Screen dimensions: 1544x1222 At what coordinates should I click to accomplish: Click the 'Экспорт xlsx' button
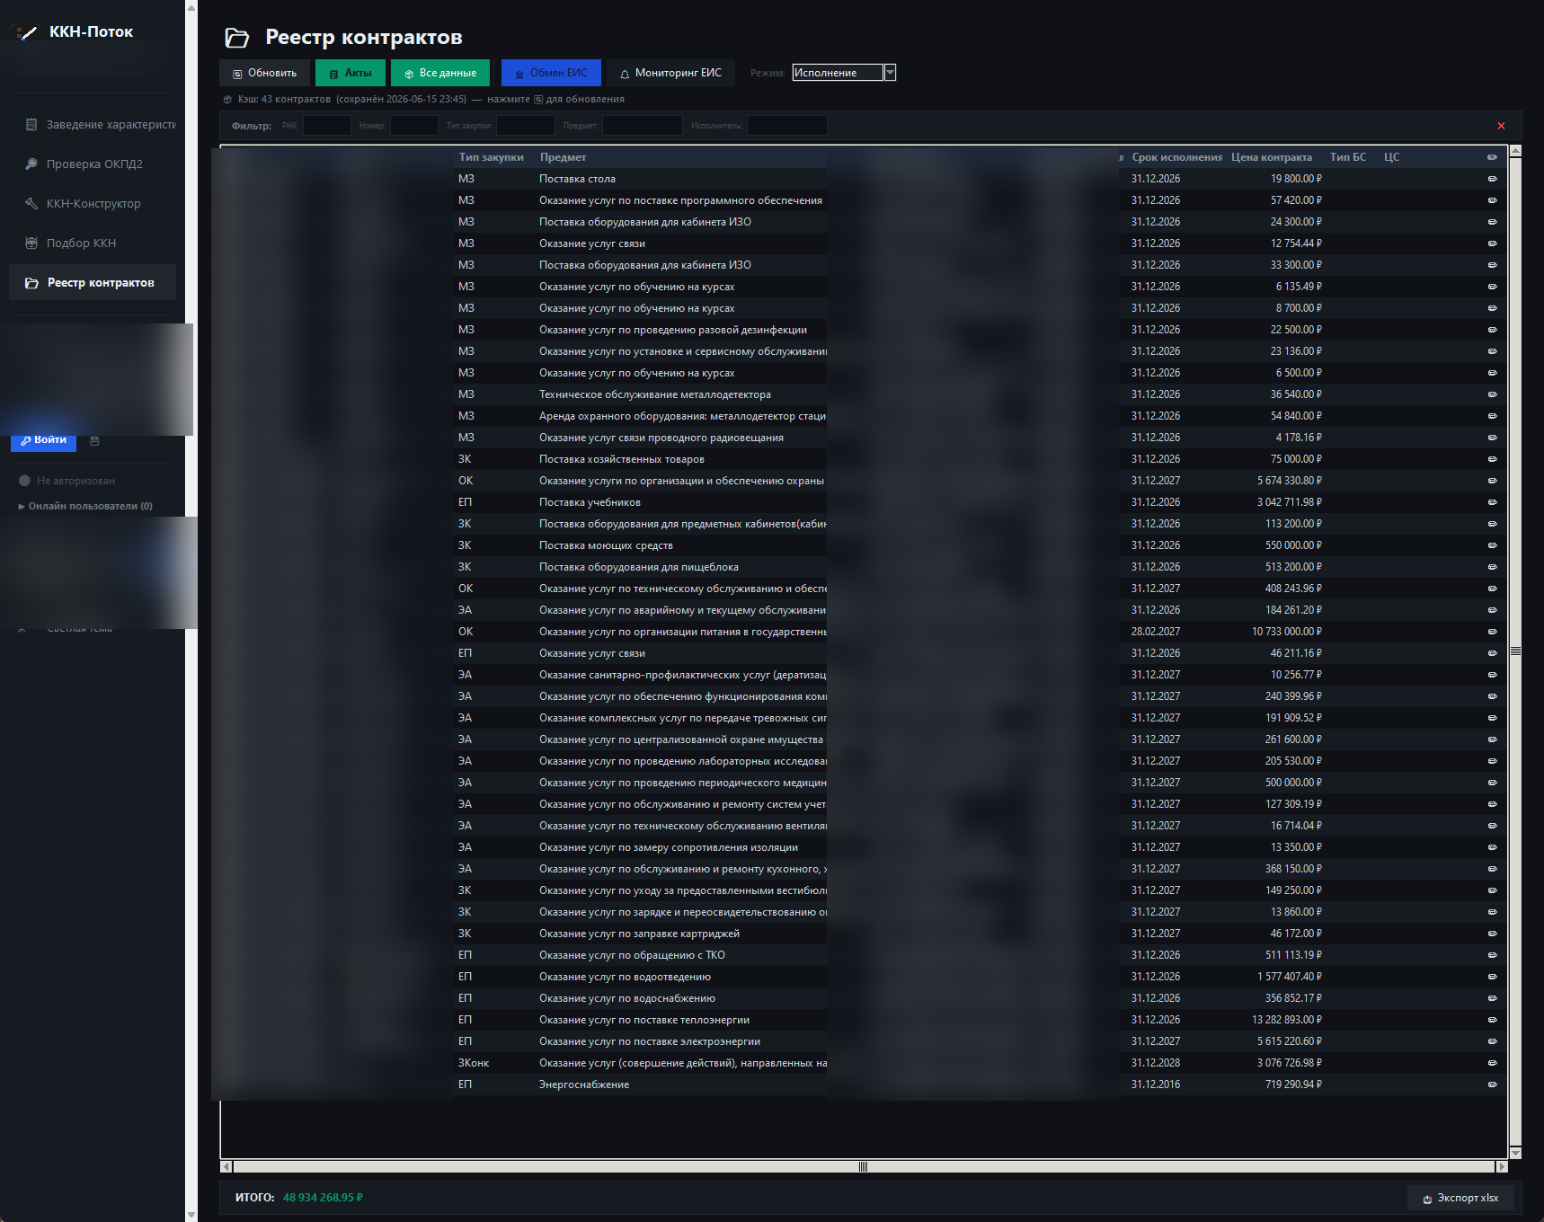coord(1460,1198)
